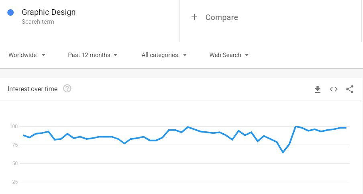Download the interest over time data
This screenshot has height=194, width=363.
point(318,89)
